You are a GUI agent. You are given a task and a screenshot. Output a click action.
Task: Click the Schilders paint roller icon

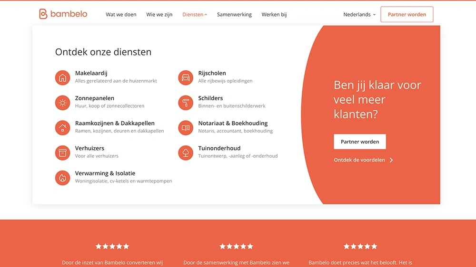point(186,103)
